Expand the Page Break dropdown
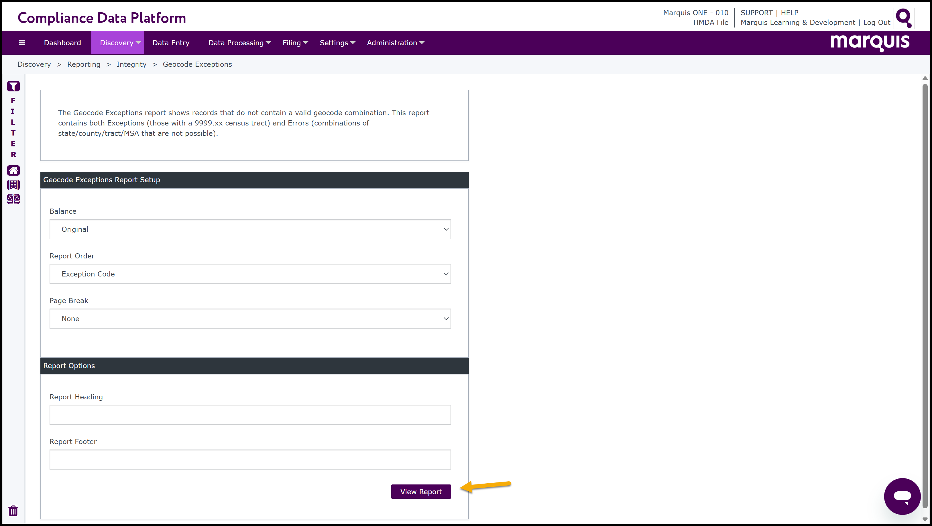This screenshot has height=526, width=932. (250, 319)
